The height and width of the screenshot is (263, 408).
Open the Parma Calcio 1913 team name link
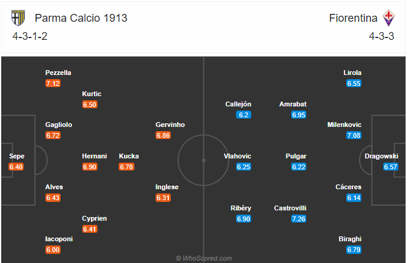pos(81,18)
